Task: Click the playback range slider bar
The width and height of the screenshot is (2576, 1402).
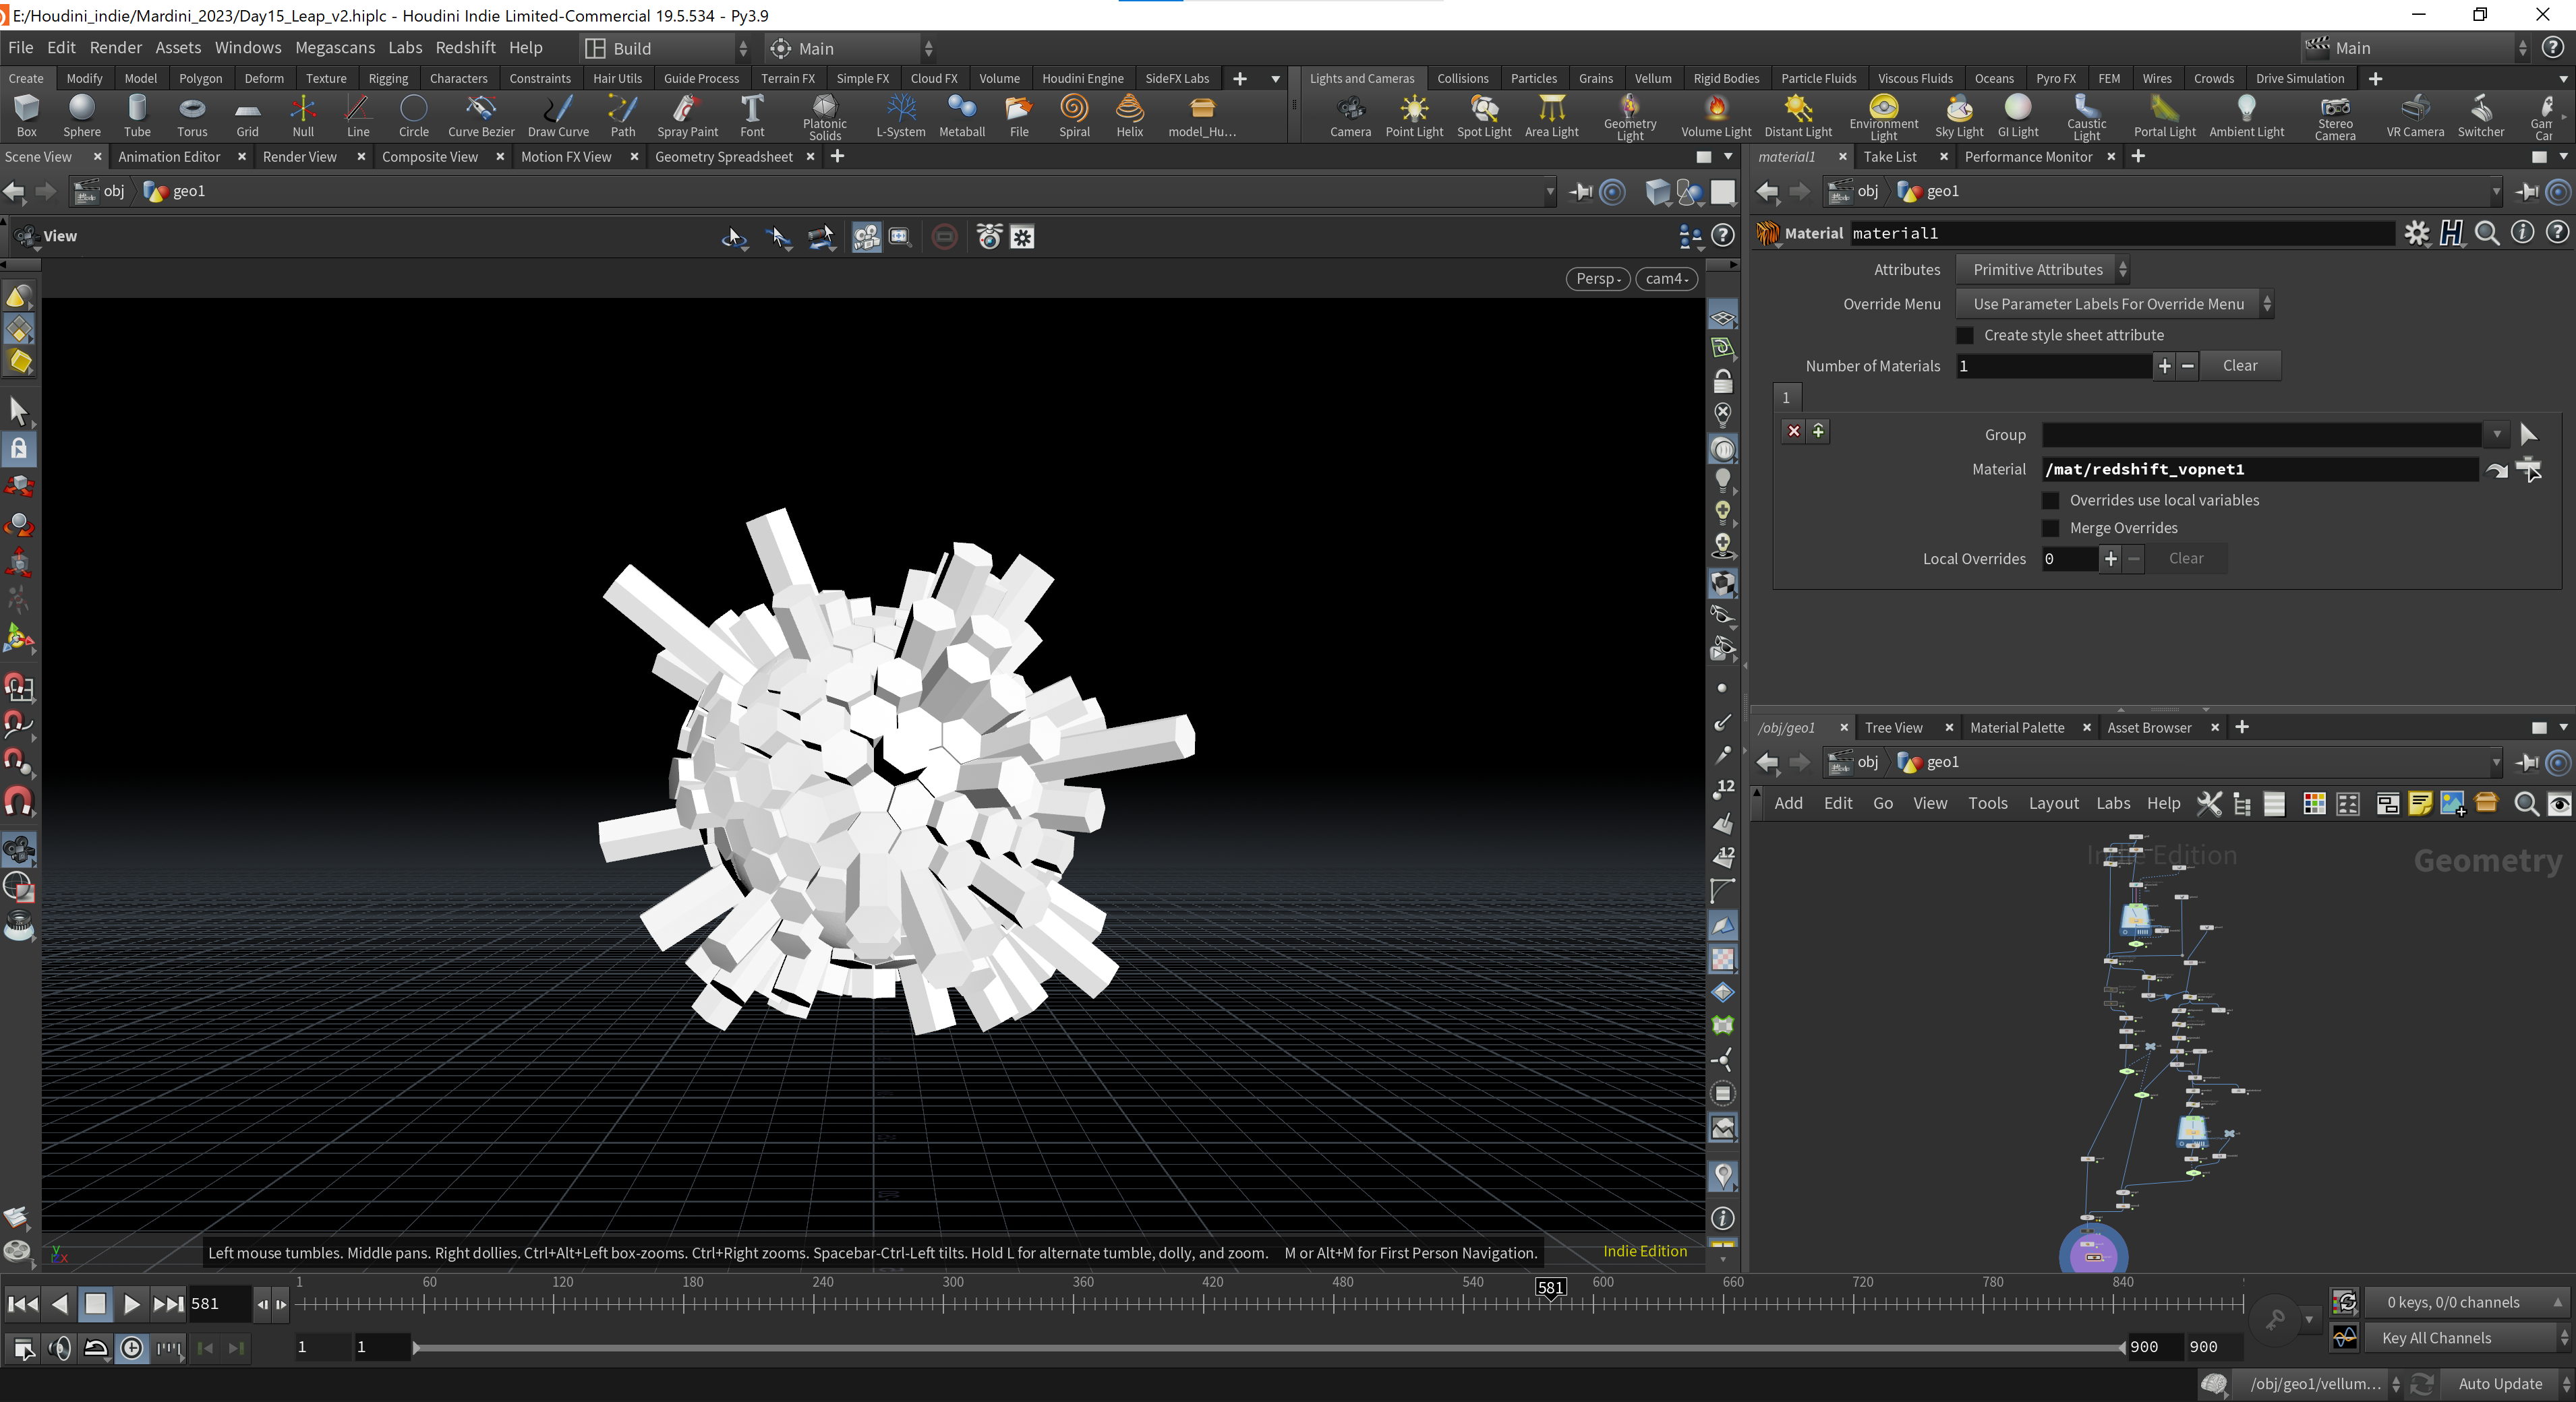Action: [x=1268, y=1348]
